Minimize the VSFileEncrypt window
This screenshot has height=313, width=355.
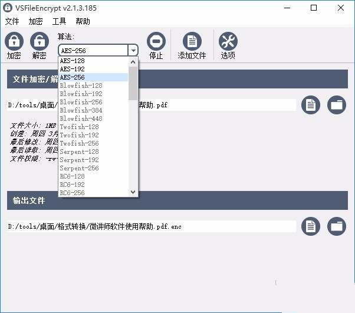(x=287, y=8)
